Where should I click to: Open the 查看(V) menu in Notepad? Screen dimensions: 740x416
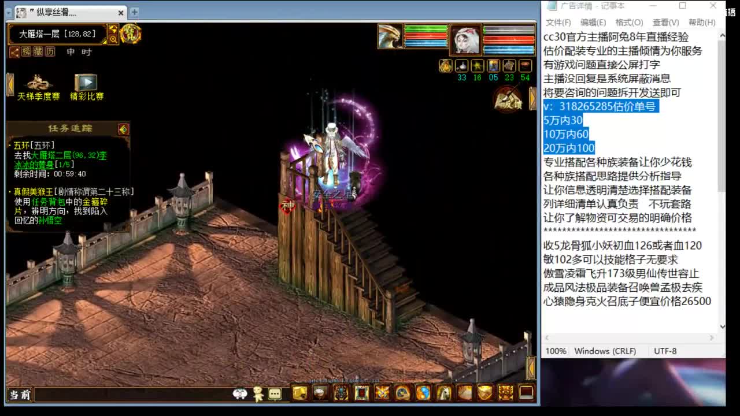665,23
